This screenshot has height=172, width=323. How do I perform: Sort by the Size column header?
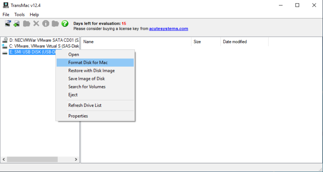coord(206,42)
